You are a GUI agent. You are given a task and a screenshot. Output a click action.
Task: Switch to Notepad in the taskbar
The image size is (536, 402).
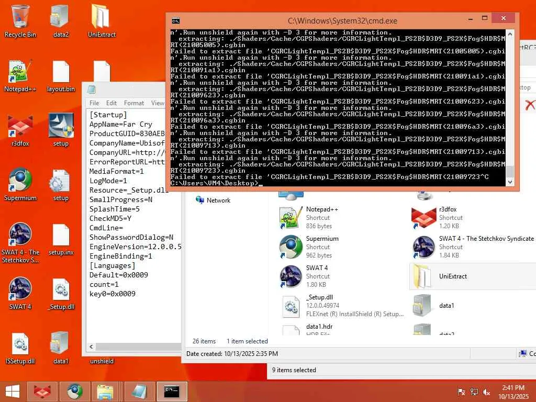click(x=139, y=391)
